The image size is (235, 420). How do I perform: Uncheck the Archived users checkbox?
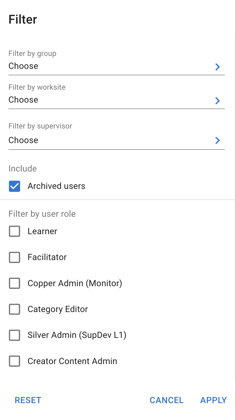tap(14, 186)
